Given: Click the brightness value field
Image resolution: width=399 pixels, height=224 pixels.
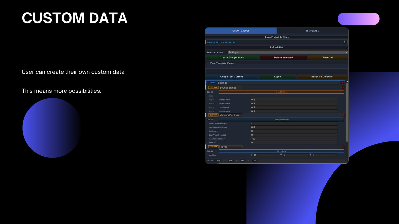Looking at the screenshot, I should pos(294,131).
